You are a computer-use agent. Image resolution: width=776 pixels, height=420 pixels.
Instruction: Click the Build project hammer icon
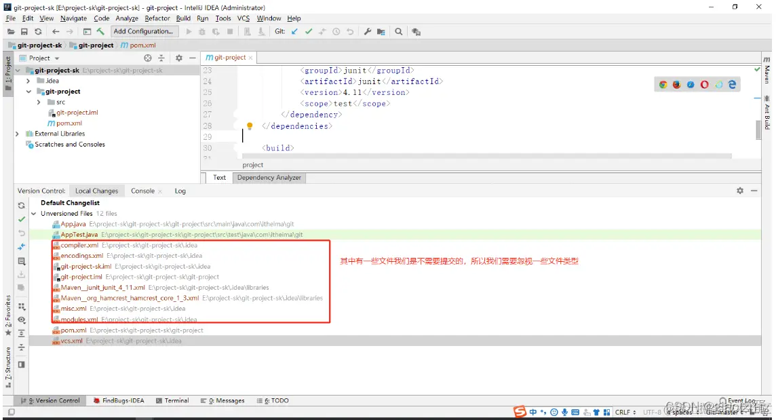[100, 32]
